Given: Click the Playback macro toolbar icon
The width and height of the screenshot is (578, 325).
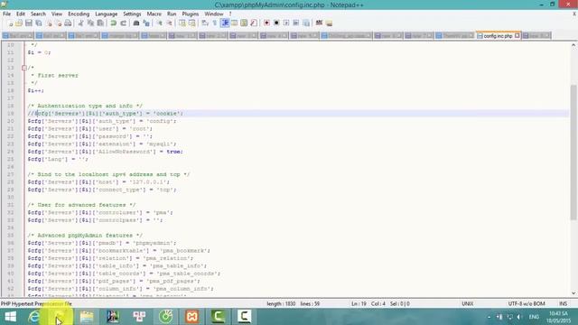Looking at the screenshot, I should (286, 23).
